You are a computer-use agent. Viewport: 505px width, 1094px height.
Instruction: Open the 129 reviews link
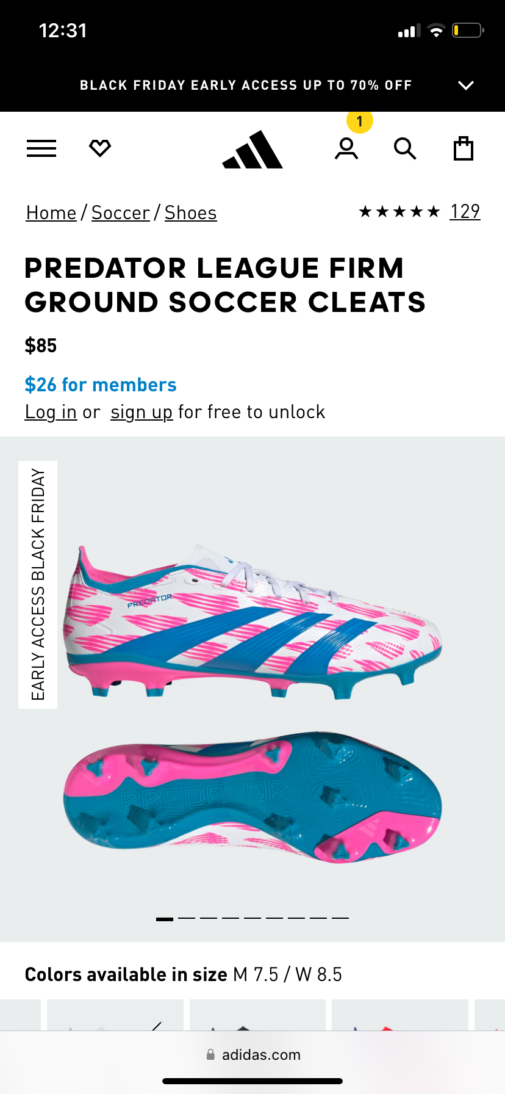pos(465,211)
